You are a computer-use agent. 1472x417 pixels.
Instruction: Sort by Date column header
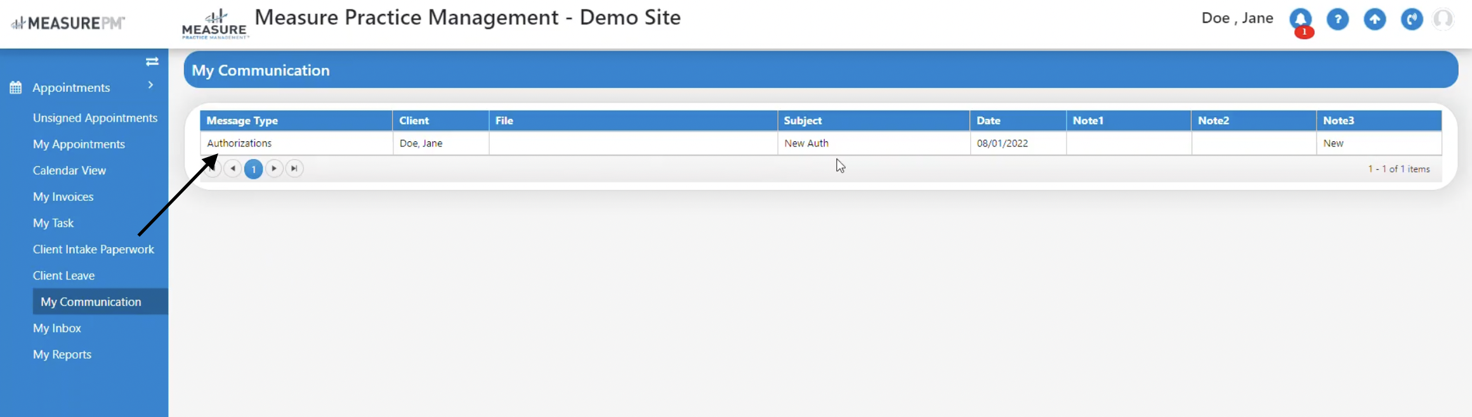click(x=1018, y=120)
